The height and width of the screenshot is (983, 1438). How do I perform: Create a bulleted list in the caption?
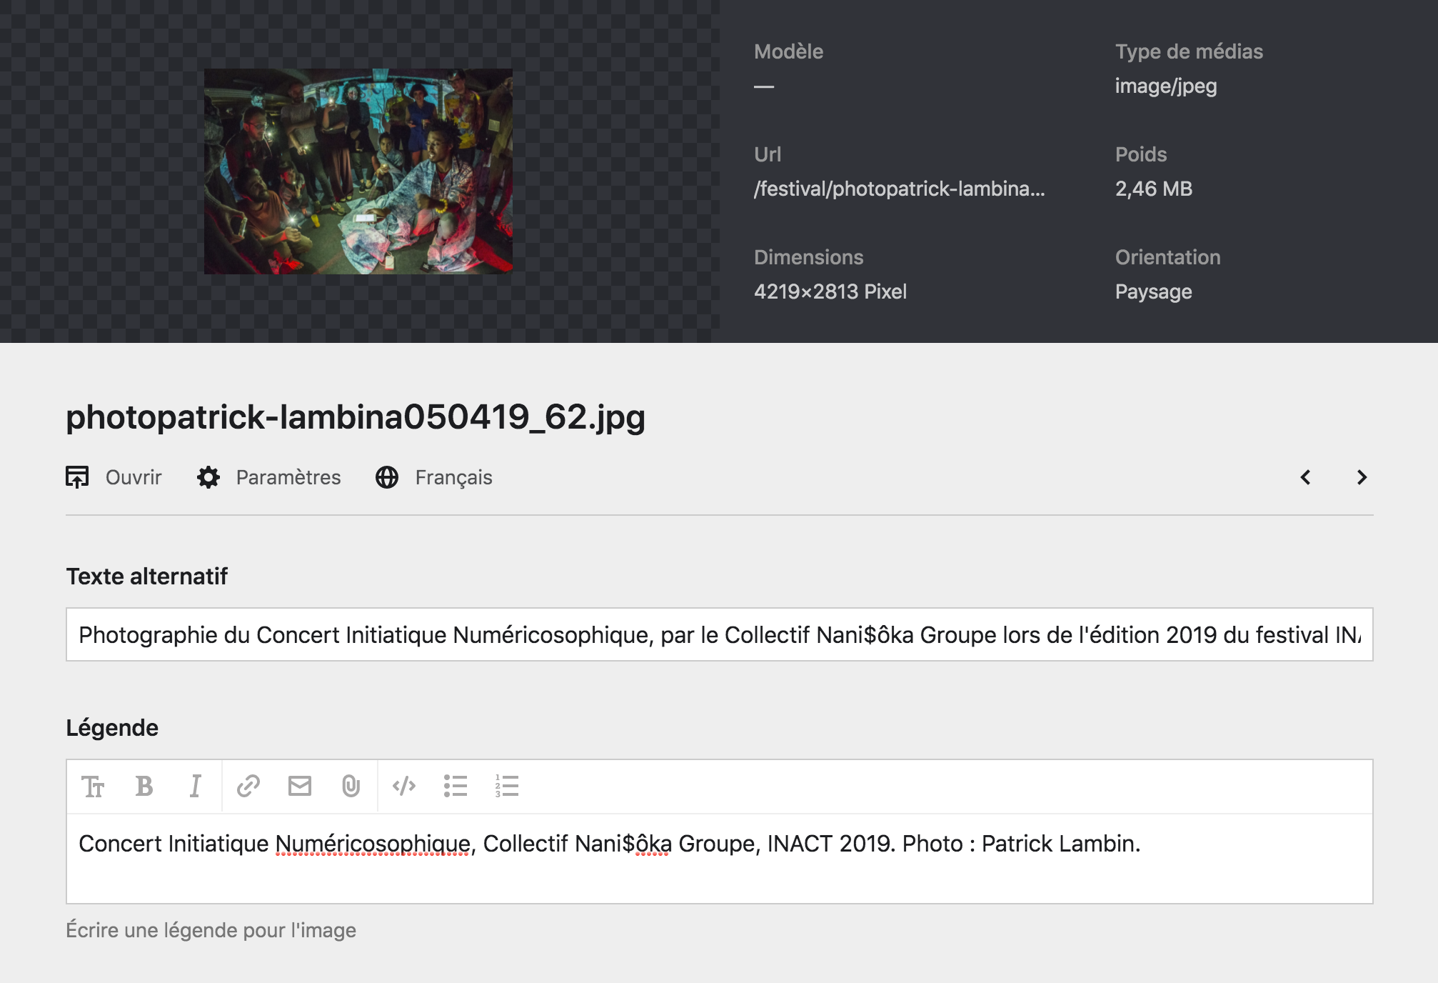pyautogui.click(x=456, y=787)
